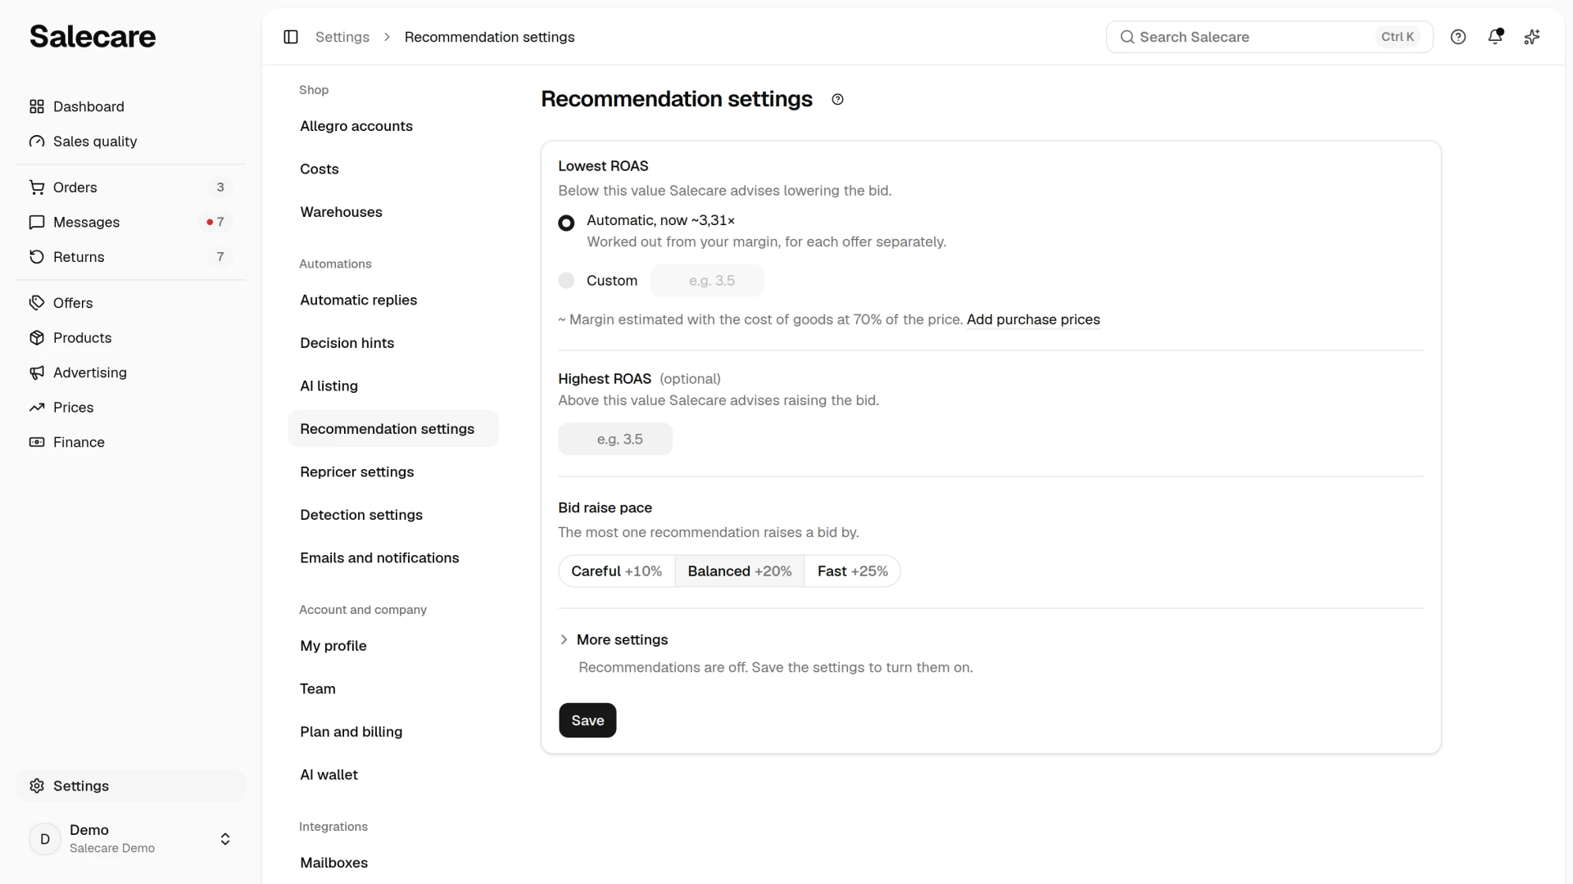Click the Orders cart icon
This screenshot has width=1573, height=884.
point(37,187)
